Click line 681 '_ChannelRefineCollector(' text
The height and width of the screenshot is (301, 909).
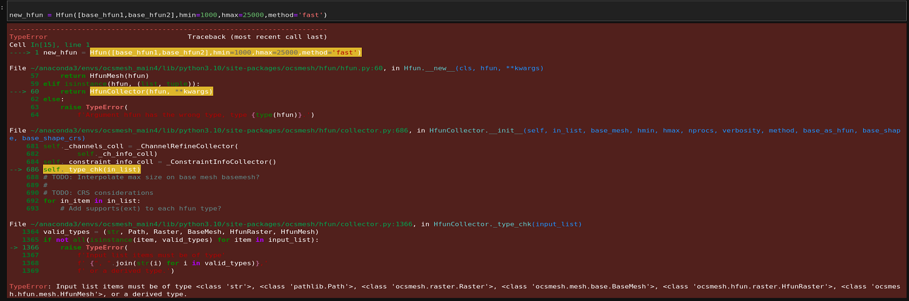point(187,146)
